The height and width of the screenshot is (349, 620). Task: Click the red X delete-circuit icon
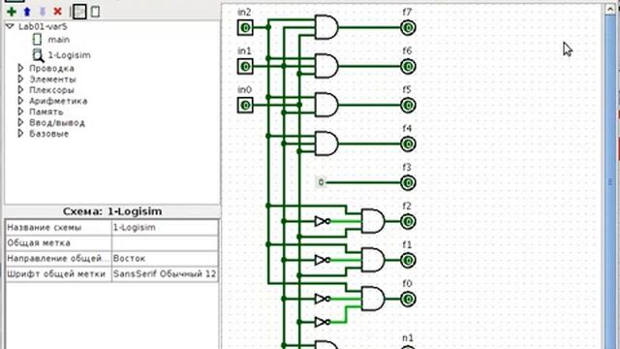click(58, 12)
